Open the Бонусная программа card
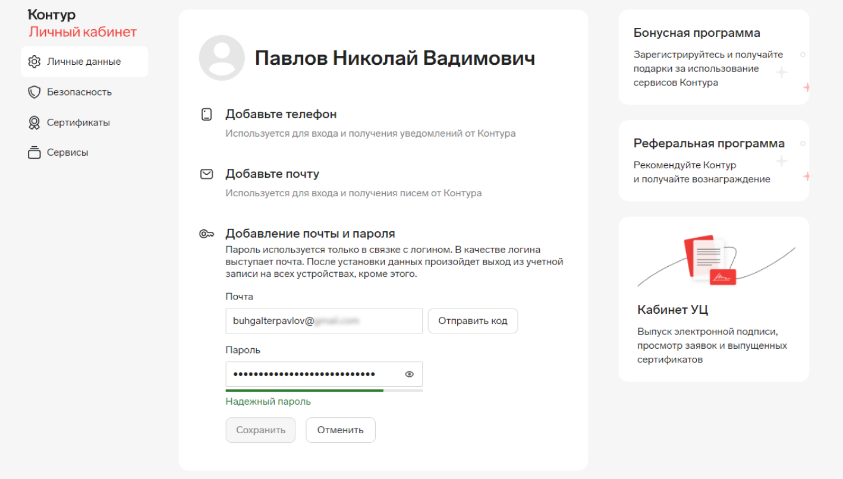 (714, 57)
